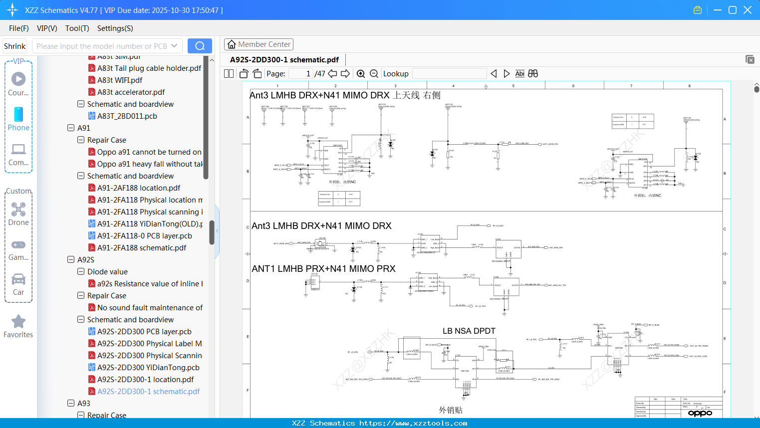This screenshot has height=428, width=760.
Task: Click the Shrink button
Action: [15, 46]
